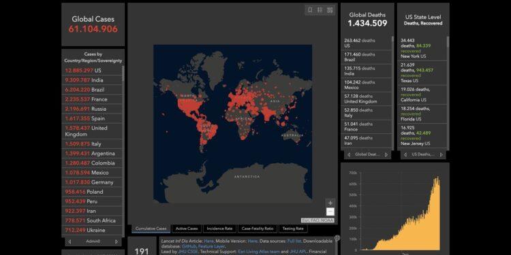The width and height of the screenshot is (511, 255).
Task: Click the Esri, FAO, NOAA attribution
Action: 318,220
